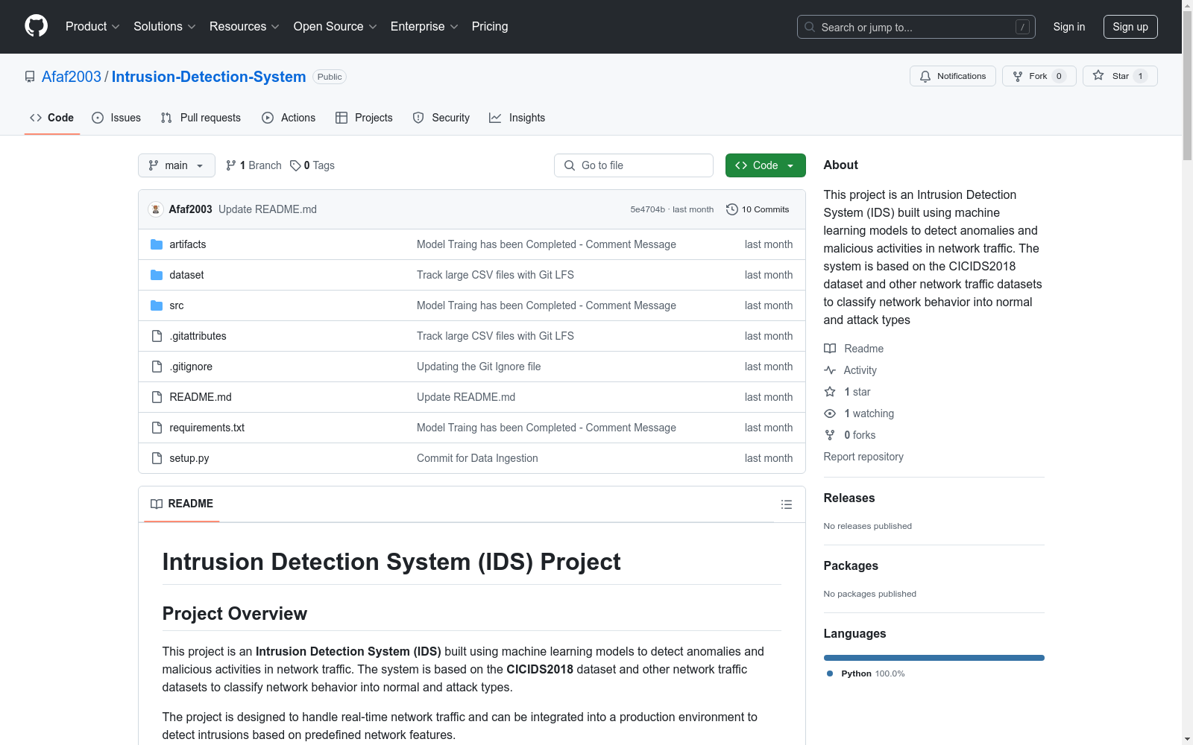Click commit hash 5e4704b
The width and height of the screenshot is (1193, 745).
[647, 209]
